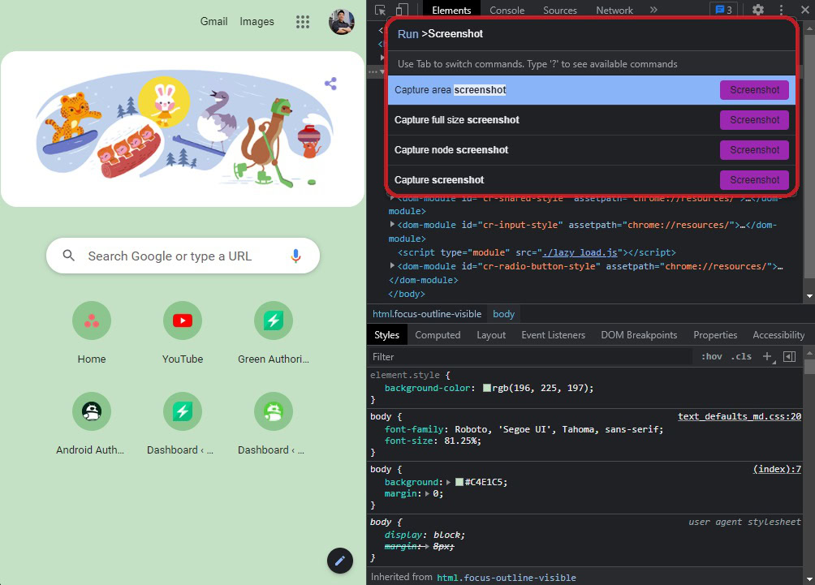Open the lazy_load.js script link
The height and width of the screenshot is (585, 815).
click(580, 252)
